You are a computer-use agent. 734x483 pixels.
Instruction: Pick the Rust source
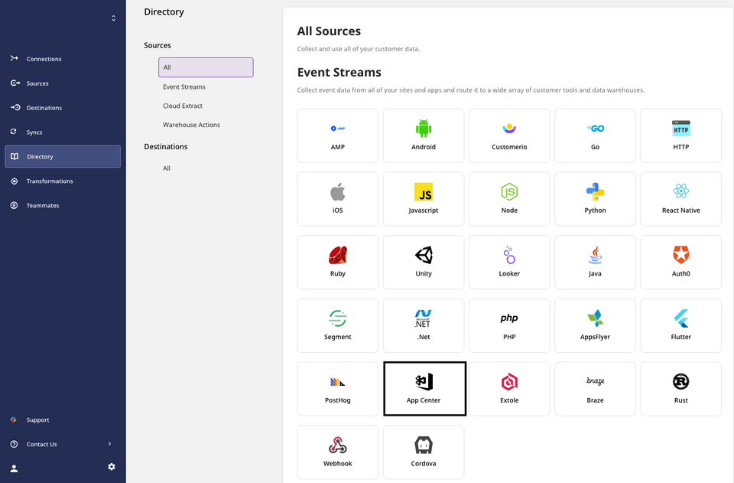point(680,389)
